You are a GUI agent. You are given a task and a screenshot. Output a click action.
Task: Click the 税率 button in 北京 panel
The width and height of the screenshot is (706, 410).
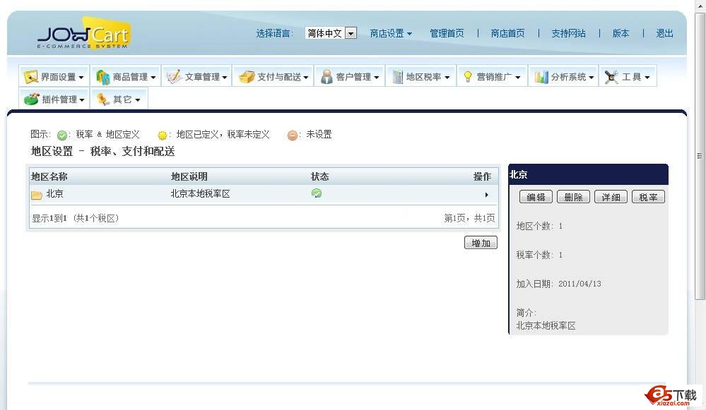(648, 197)
